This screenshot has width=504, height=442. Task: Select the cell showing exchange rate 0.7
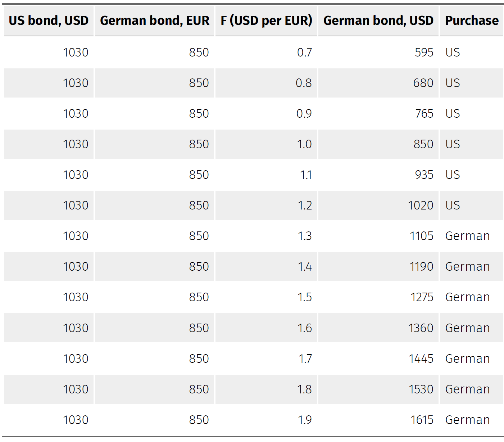click(304, 53)
